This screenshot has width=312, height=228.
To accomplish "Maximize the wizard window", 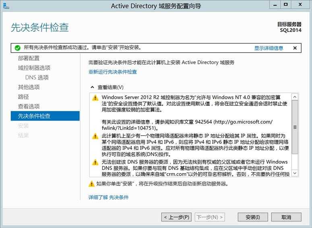I will [x=286, y=5].
